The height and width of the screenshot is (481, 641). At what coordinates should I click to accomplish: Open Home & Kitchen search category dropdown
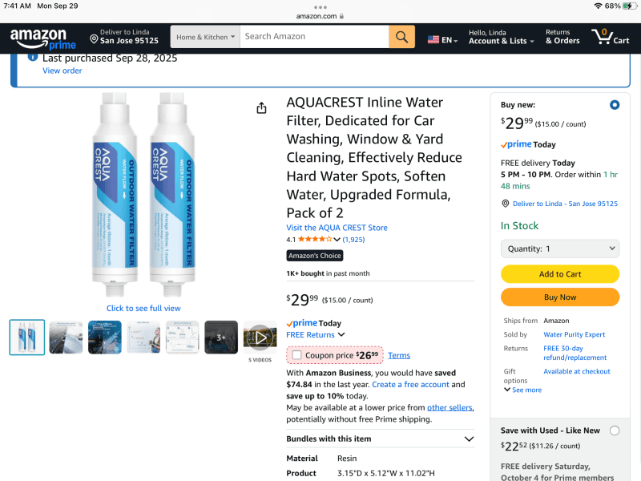click(x=206, y=37)
